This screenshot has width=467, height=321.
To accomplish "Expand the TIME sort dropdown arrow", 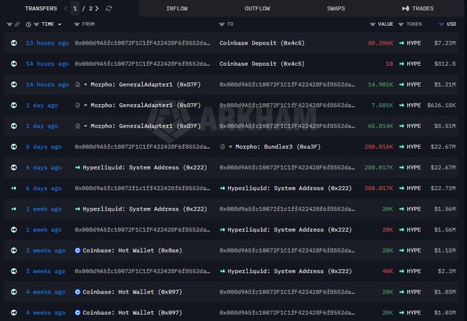I will point(60,25).
